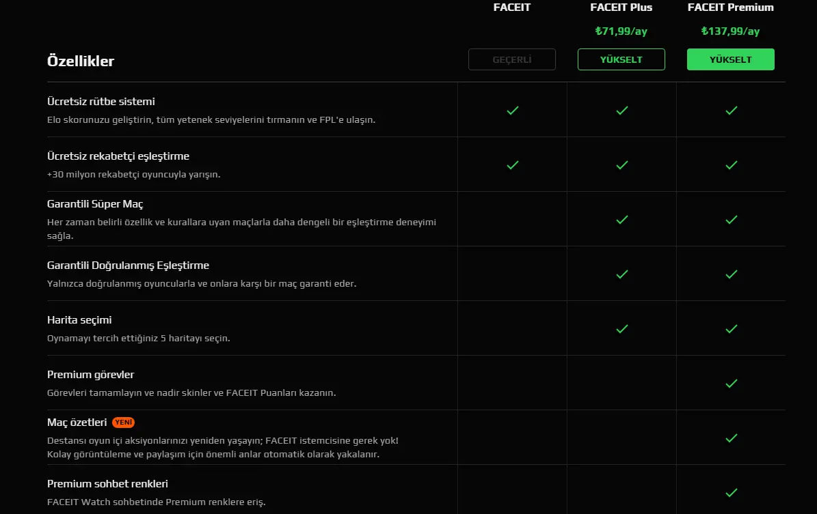Click the FACEIT Premium column header
817x514 pixels.
point(730,8)
